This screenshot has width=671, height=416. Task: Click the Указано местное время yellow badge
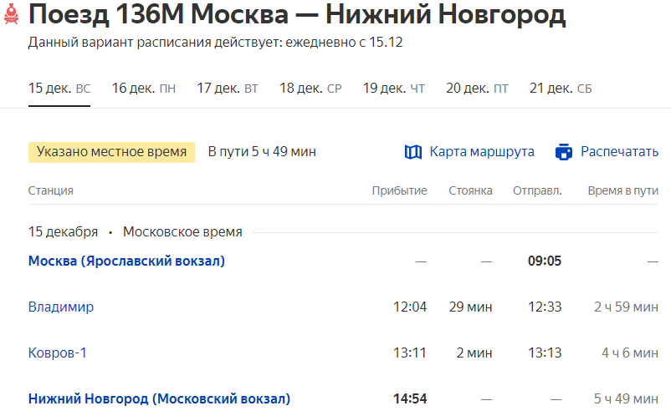[x=111, y=152]
